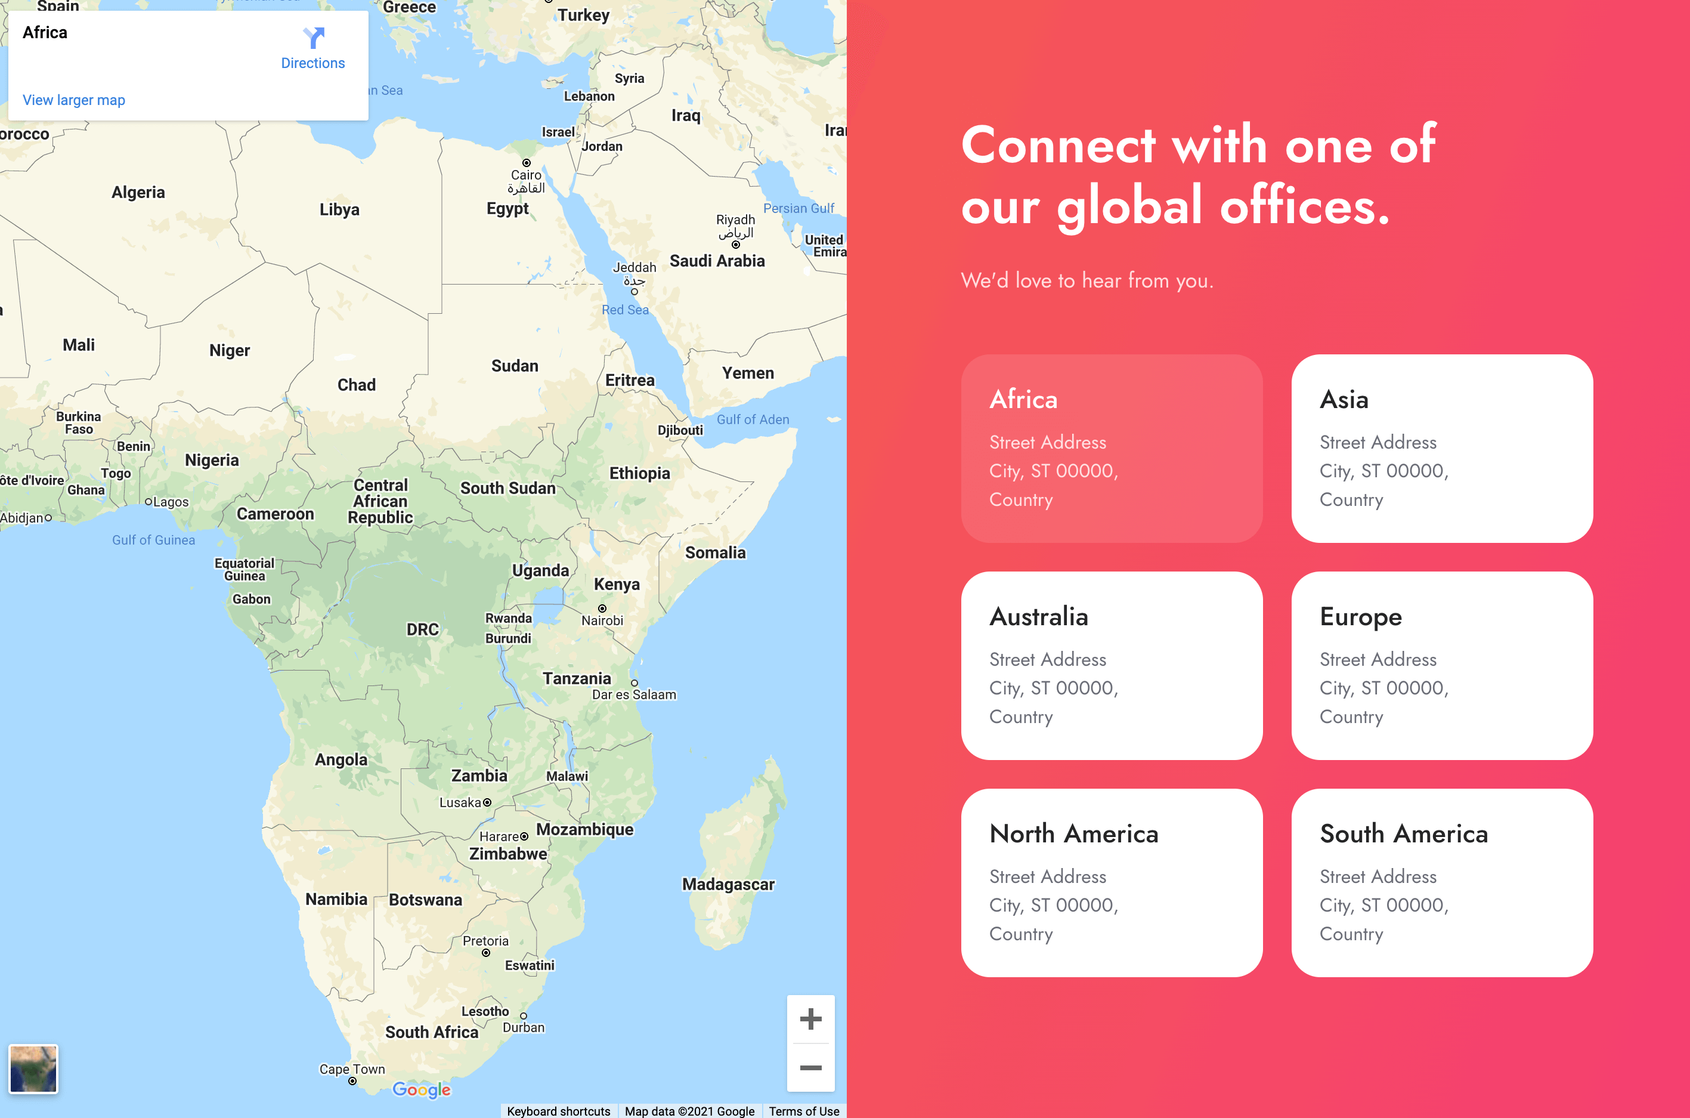
Task: Expand the North America office card
Action: point(1112,884)
